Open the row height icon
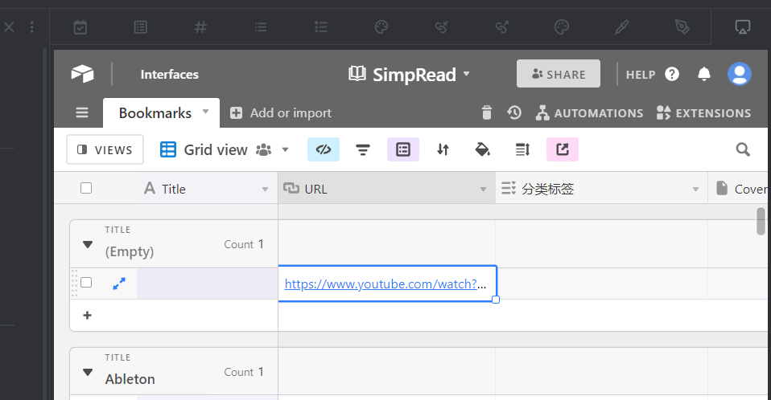This screenshot has width=771, height=400. coord(522,149)
